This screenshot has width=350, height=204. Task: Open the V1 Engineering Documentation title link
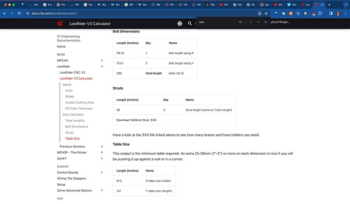point(68,39)
